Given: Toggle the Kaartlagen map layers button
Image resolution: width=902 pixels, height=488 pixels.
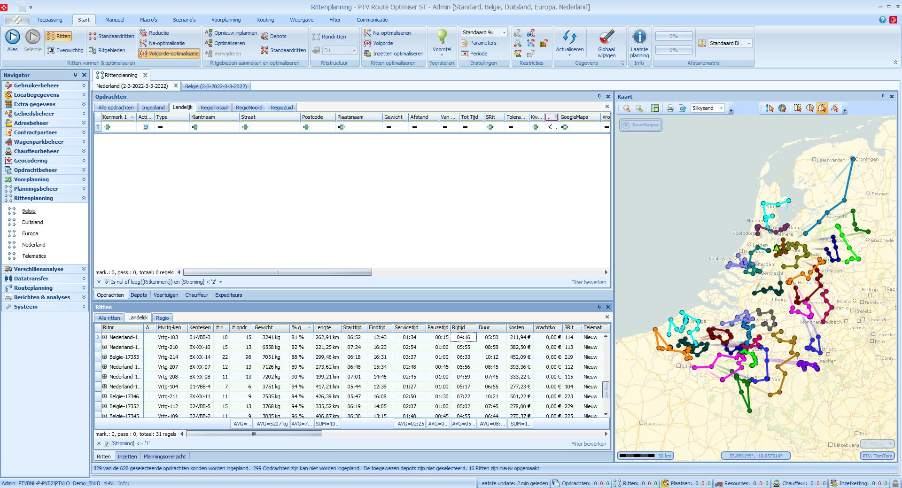Looking at the screenshot, I should click(640, 125).
